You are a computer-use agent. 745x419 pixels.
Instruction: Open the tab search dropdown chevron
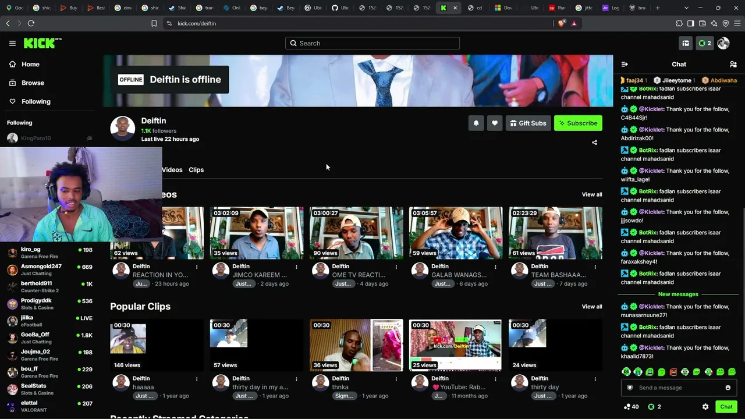[x=686, y=8]
